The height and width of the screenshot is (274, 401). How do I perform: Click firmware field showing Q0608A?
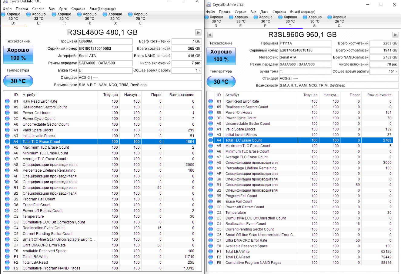pyautogui.click(x=105, y=41)
